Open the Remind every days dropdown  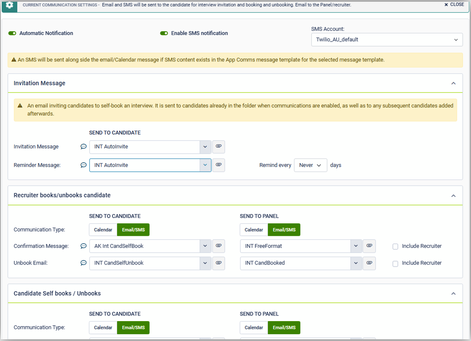pyautogui.click(x=310, y=165)
